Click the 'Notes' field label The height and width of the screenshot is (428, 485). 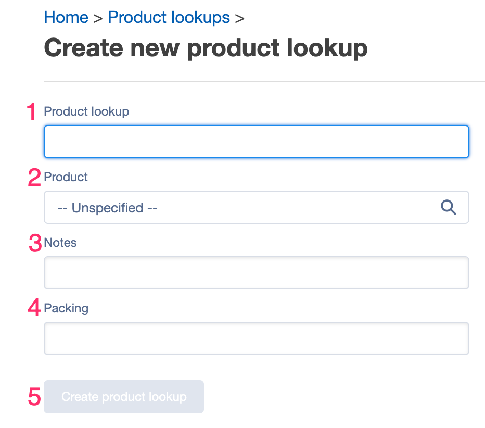[60, 243]
